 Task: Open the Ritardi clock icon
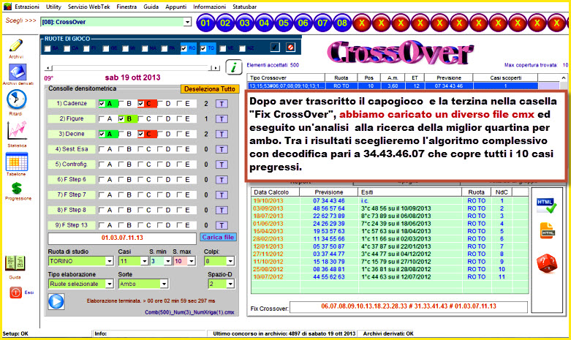[16, 99]
